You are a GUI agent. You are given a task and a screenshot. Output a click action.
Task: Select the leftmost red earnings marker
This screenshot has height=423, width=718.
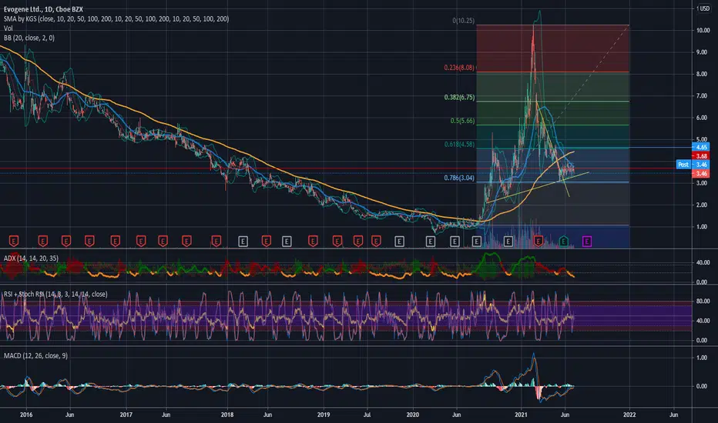pos(14,241)
